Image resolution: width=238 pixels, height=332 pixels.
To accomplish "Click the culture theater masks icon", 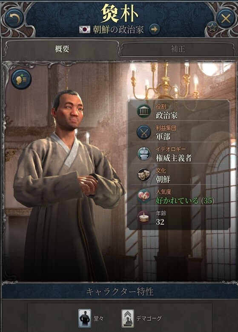I will [x=144, y=175].
